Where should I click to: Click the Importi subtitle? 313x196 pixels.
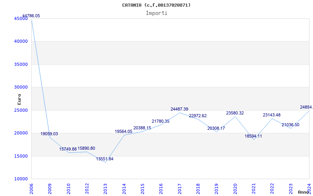tap(156, 13)
